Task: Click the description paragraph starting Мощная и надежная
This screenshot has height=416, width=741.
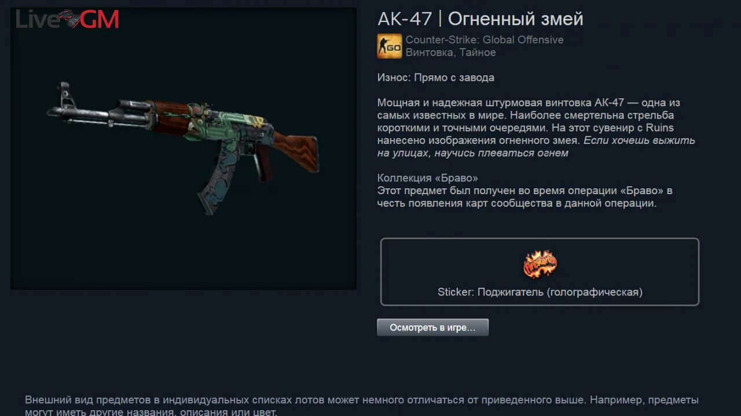Action: point(536,128)
